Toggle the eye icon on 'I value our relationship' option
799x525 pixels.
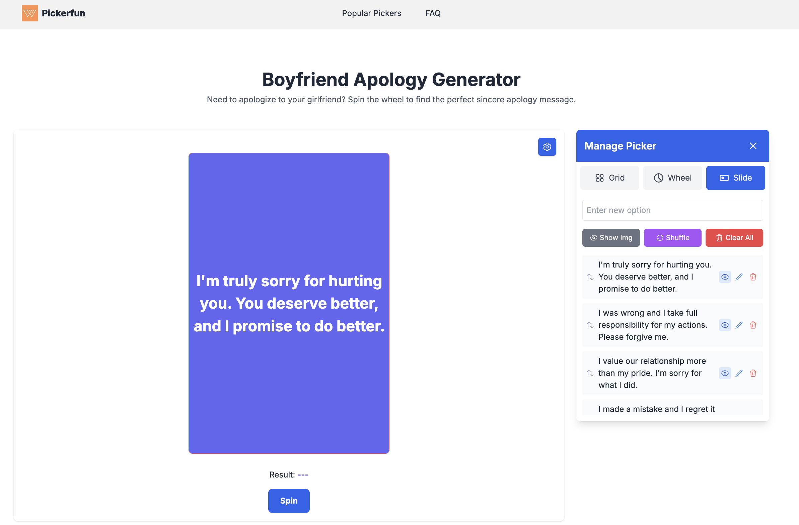[x=724, y=373]
